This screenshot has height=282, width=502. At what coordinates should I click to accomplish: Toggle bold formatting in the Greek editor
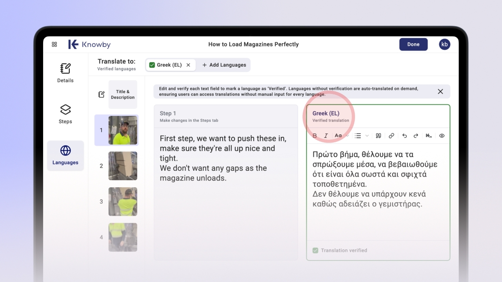315,136
